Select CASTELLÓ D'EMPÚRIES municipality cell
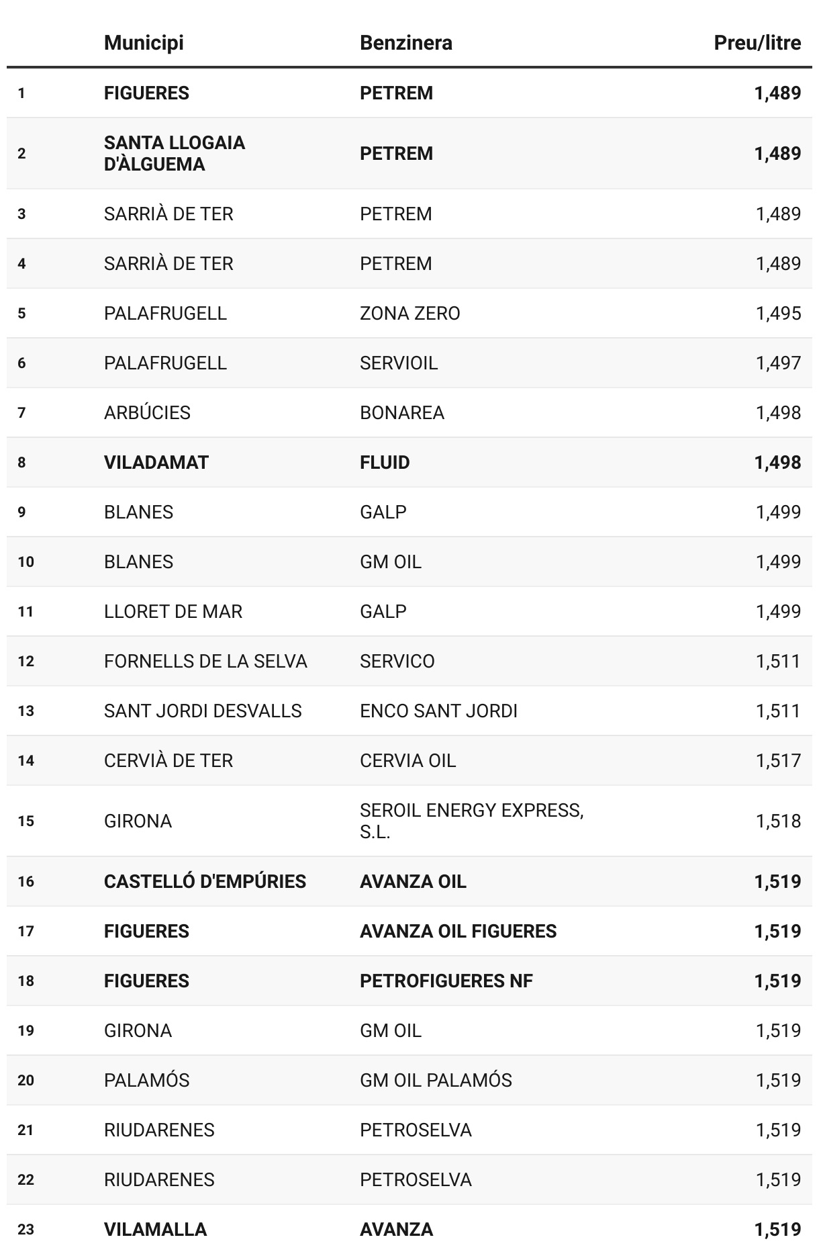Image resolution: width=819 pixels, height=1260 pixels. click(x=204, y=881)
